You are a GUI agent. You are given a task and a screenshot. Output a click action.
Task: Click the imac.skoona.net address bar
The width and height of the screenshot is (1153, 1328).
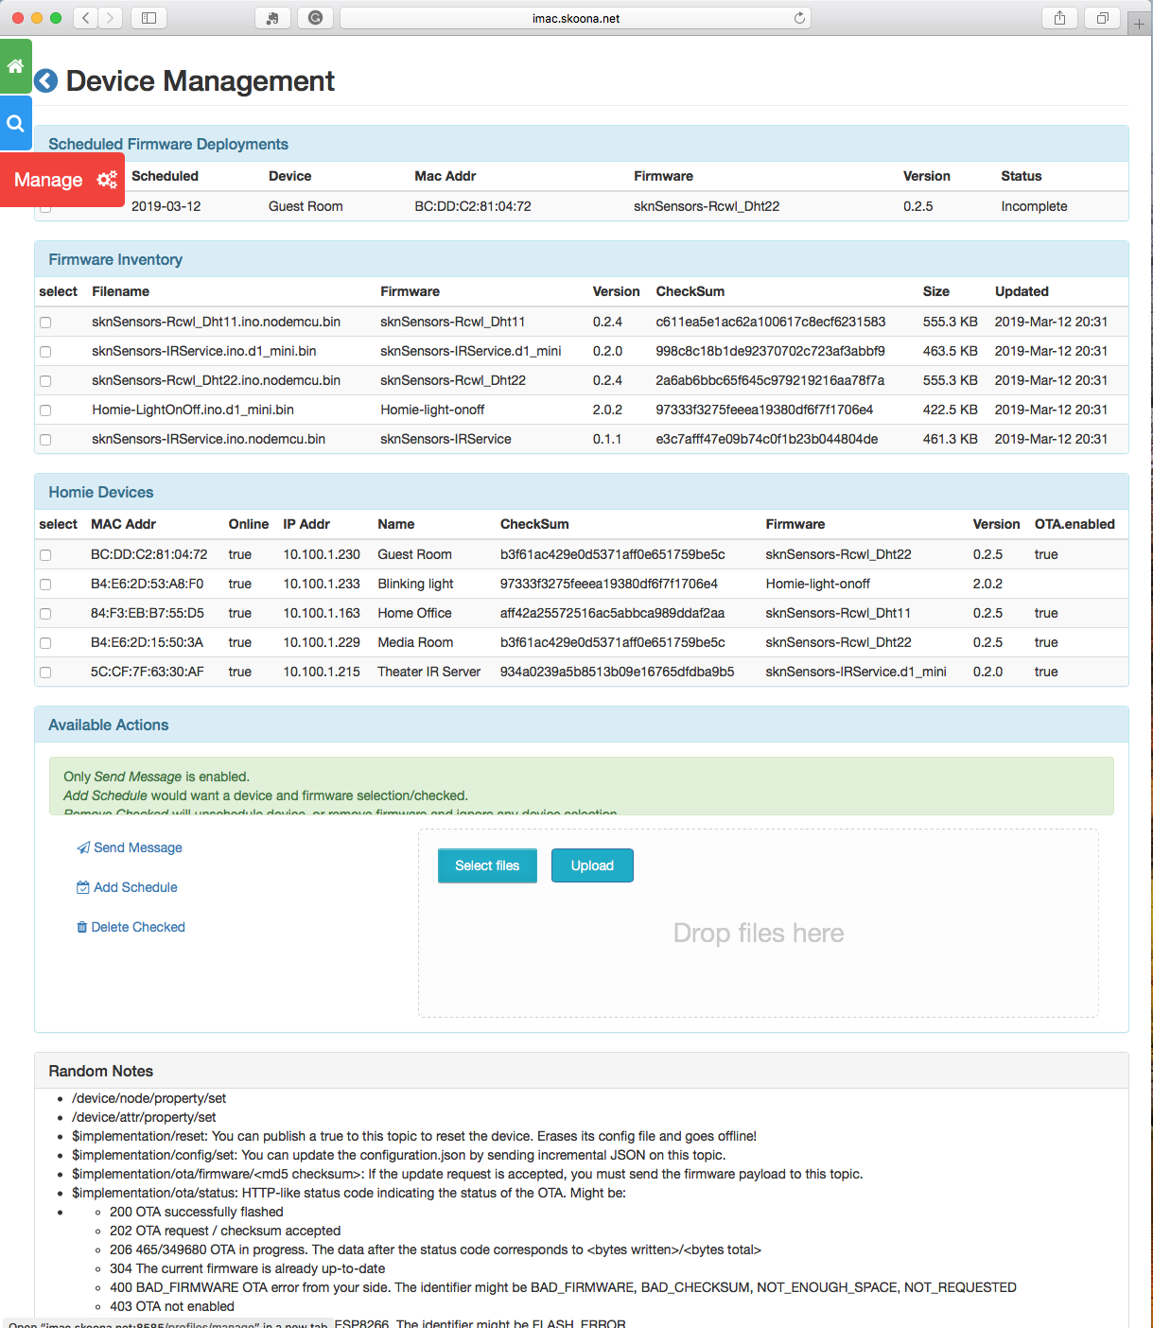point(575,18)
